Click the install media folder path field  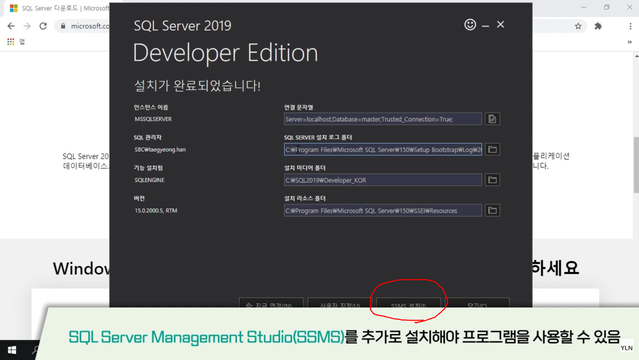coord(383,180)
